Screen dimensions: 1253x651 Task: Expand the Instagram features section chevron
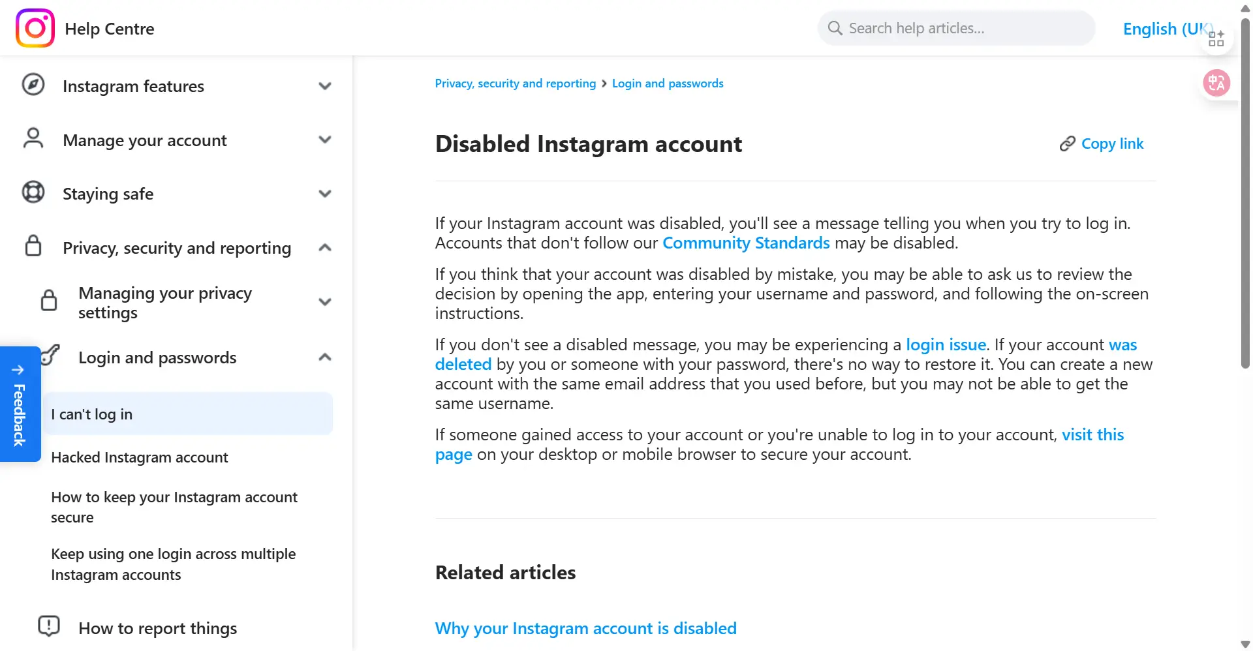coord(325,86)
